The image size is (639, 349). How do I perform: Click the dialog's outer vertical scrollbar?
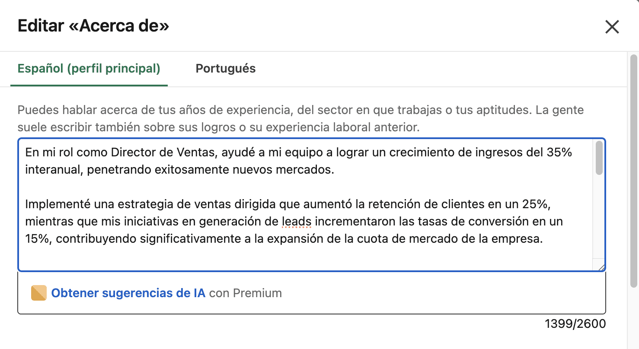(634, 171)
